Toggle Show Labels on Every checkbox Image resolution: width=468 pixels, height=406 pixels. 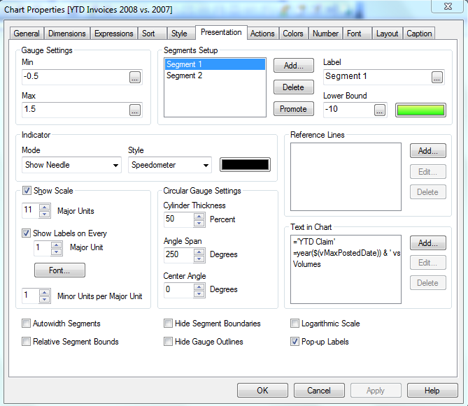(x=26, y=233)
